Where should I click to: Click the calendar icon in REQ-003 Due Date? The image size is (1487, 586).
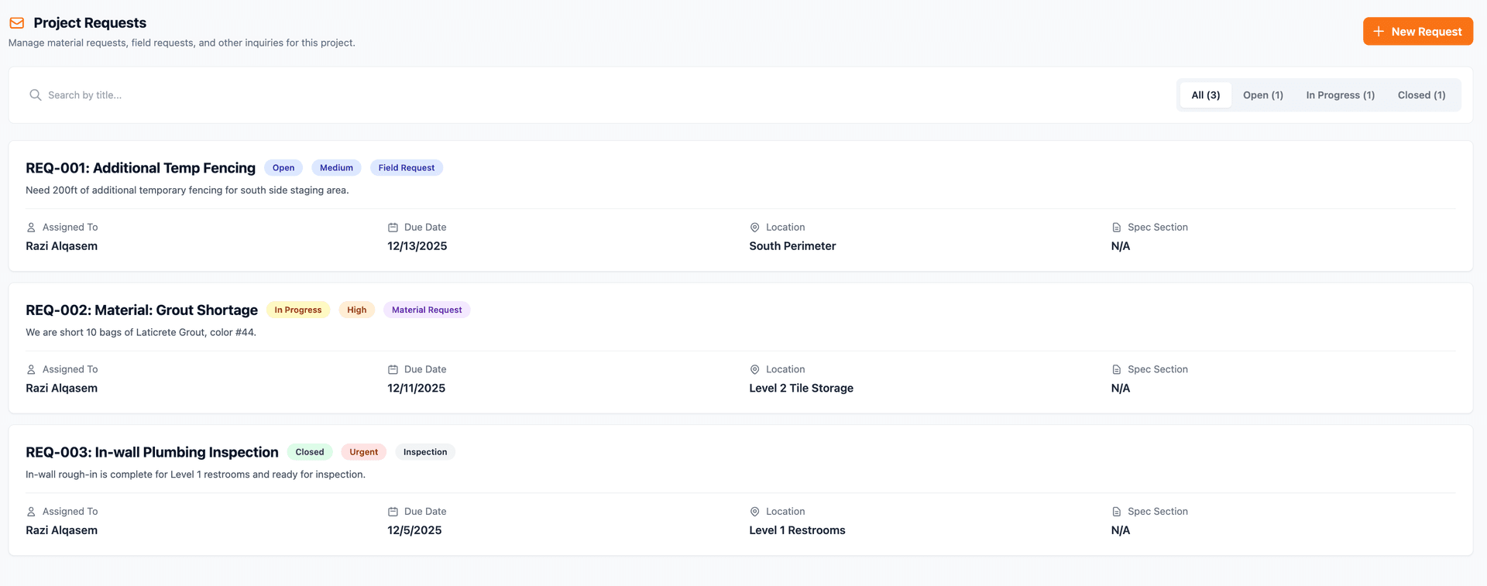(x=393, y=512)
